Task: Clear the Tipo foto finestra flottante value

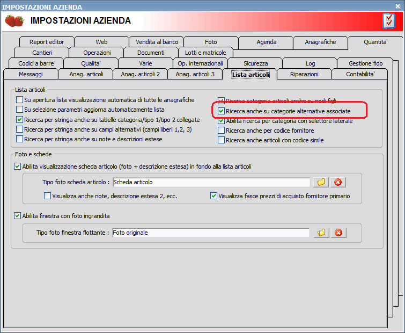Action: [x=338, y=233]
